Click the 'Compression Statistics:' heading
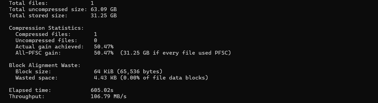 tap(46, 28)
